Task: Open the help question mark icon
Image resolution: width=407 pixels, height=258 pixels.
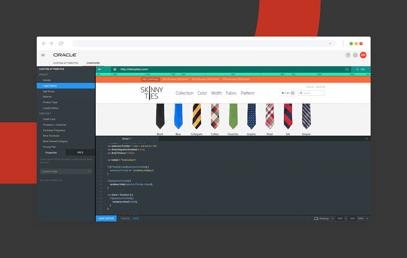Action: pyautogui.click(x=348, y=55)
